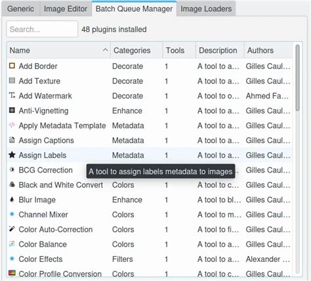Select the Assign Captions document icon
Image resolution: width=311 pixels, height=281 pixels.
pos(12,140)
